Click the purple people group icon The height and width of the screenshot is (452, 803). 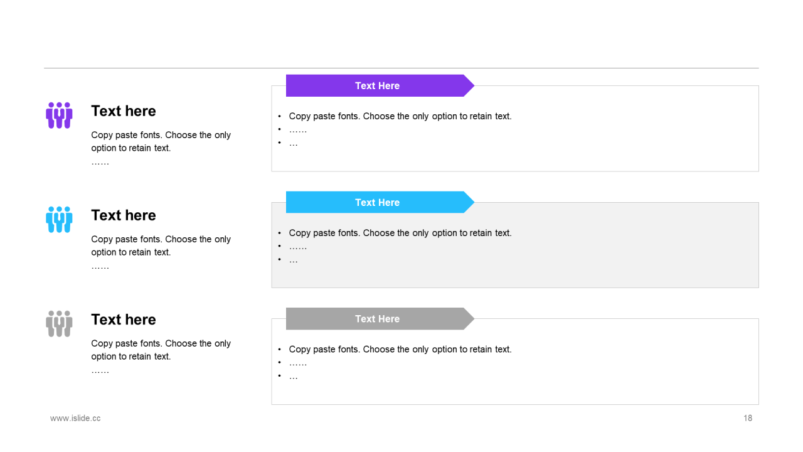(x=59, y=116)
